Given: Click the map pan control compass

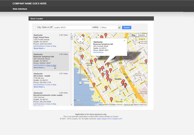Looking at the screenshot, I should 80,40.
